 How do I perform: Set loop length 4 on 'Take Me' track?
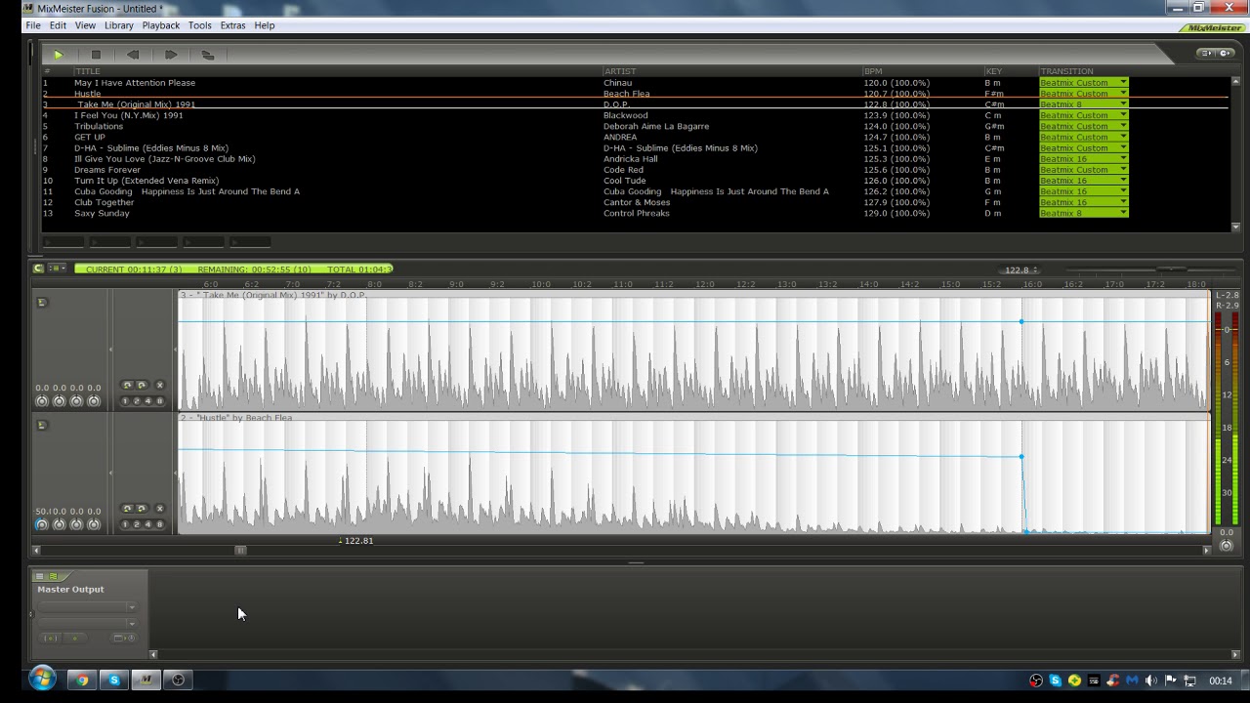point(148,401)
